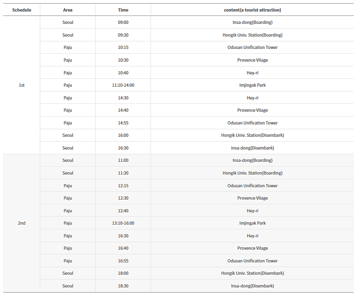This screenshot has width=357, height=295.
Task: Select the 14:40 time cell
Action: pyautogui.click(x=123, y=110)
